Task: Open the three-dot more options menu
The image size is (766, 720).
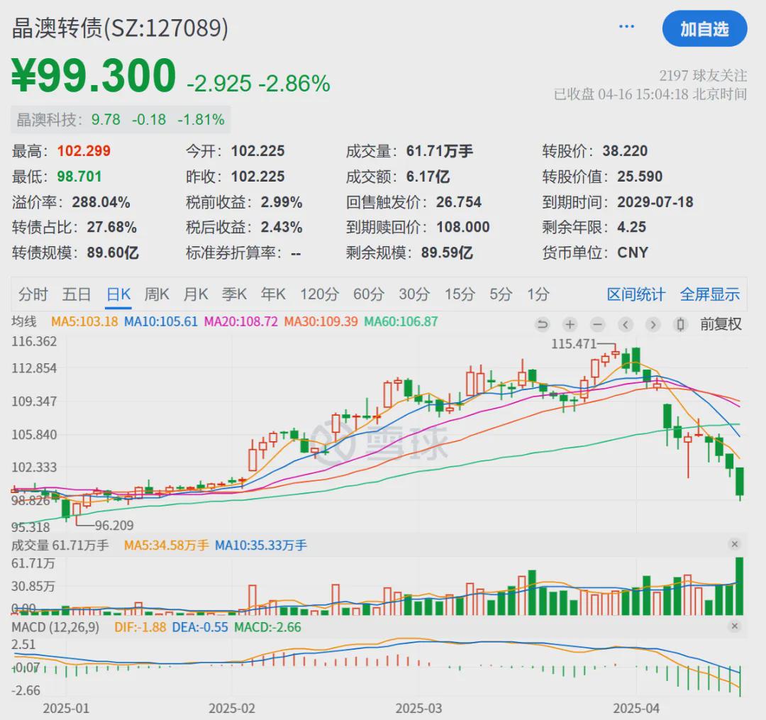Action: pos(626,26)
